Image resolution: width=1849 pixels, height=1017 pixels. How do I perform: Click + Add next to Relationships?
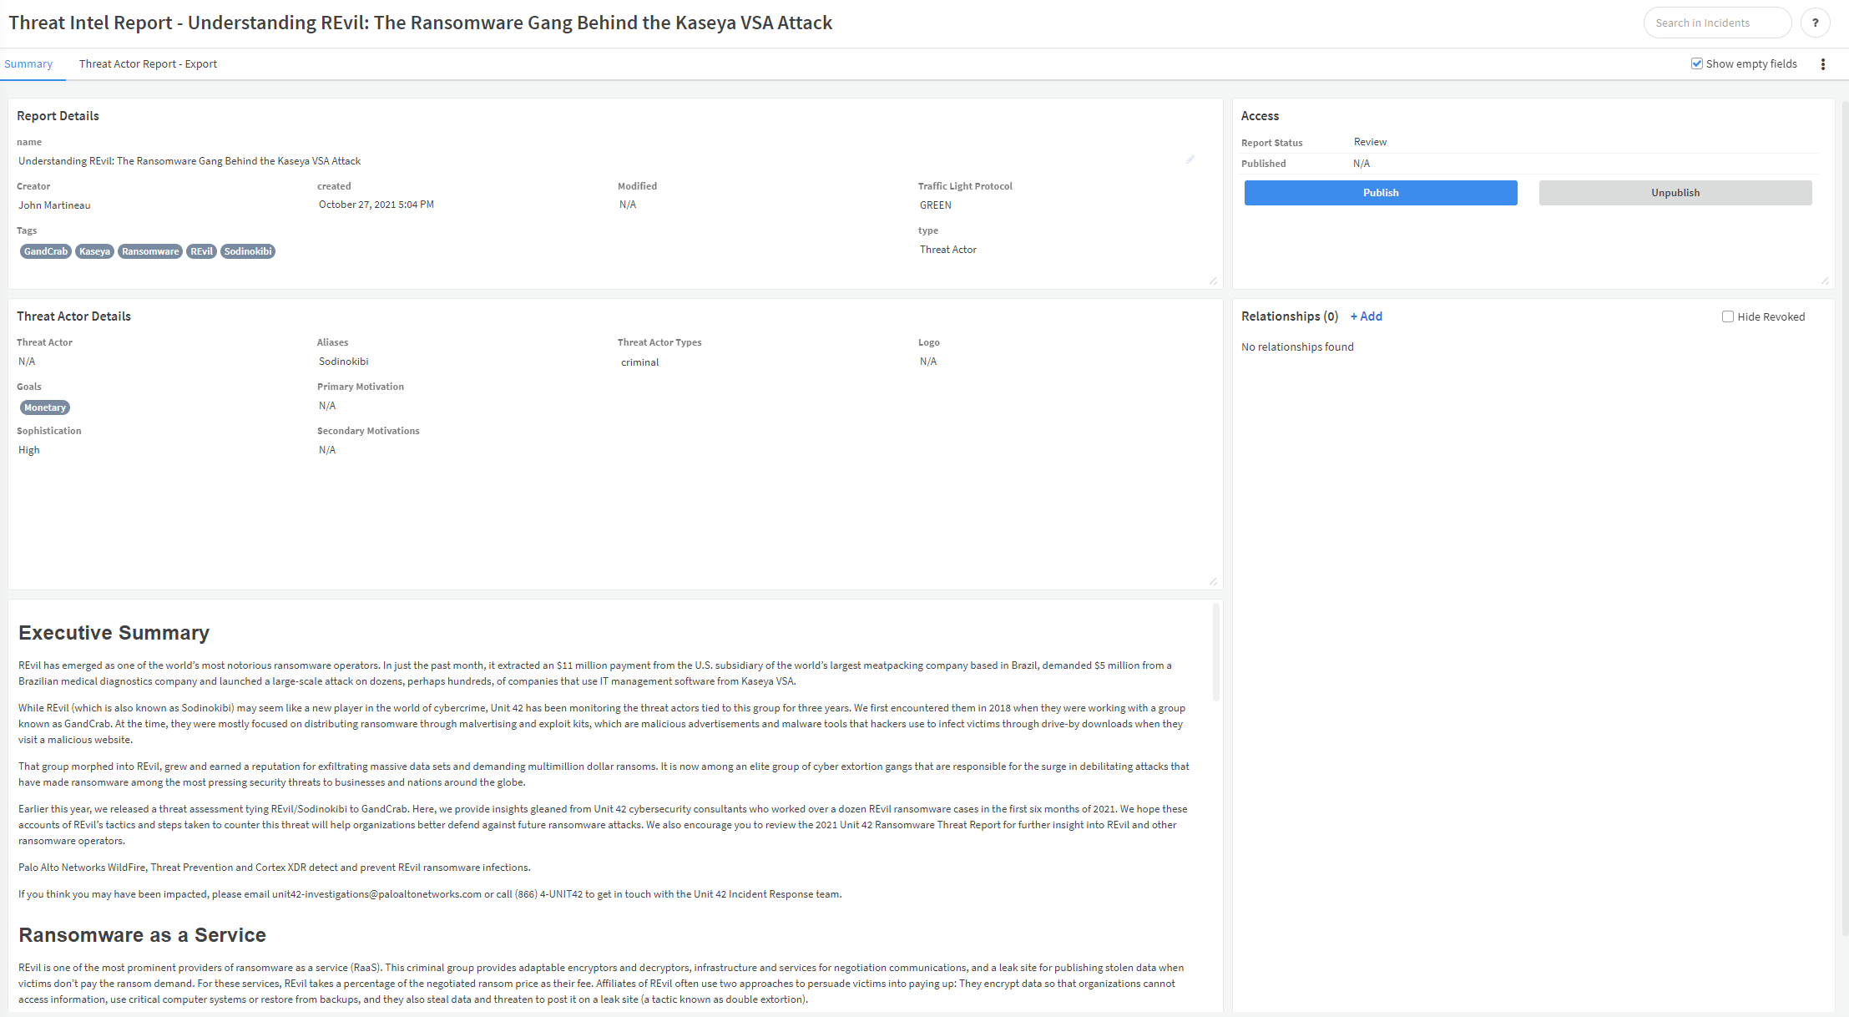[1367, 316]
